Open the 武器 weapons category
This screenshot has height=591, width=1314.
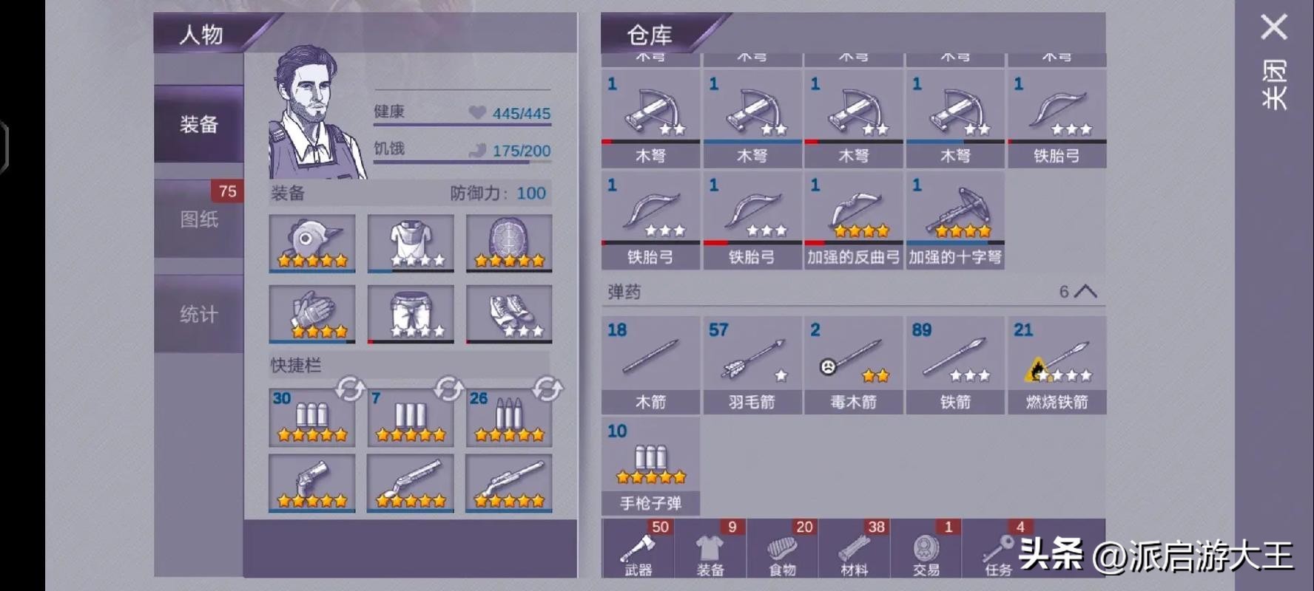click(x=638, y=548)
